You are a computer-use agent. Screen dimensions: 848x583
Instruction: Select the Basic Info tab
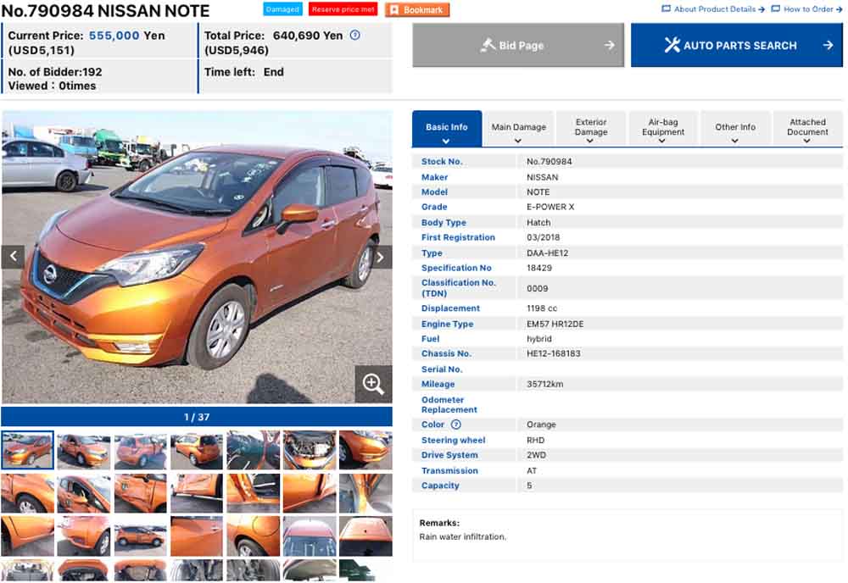pos(447,129)
